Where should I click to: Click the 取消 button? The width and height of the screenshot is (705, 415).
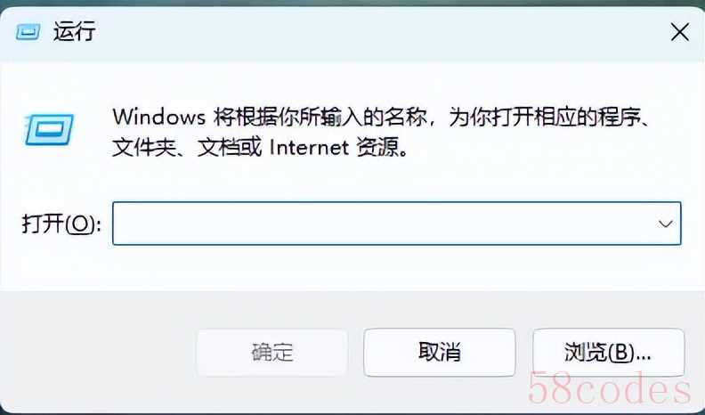pos(439,352)
